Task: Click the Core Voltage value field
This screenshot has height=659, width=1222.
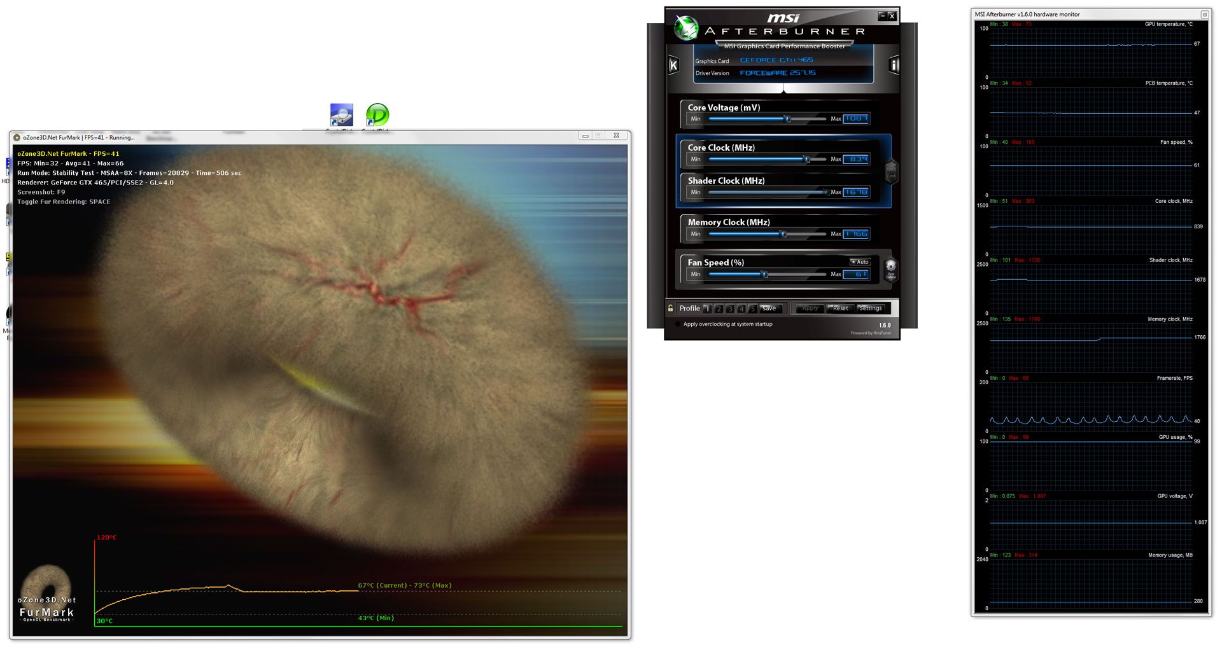Action: 856,119
